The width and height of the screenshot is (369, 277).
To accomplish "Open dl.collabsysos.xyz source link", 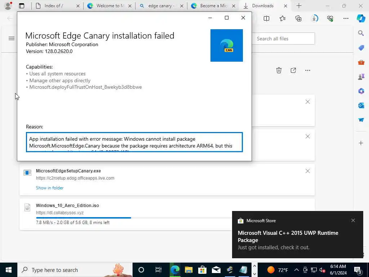I will [x=60, y=213].
